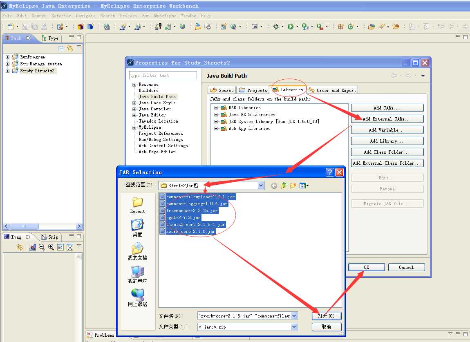Click the globe web browser icon
470x342 pixels.
point(183,27)
